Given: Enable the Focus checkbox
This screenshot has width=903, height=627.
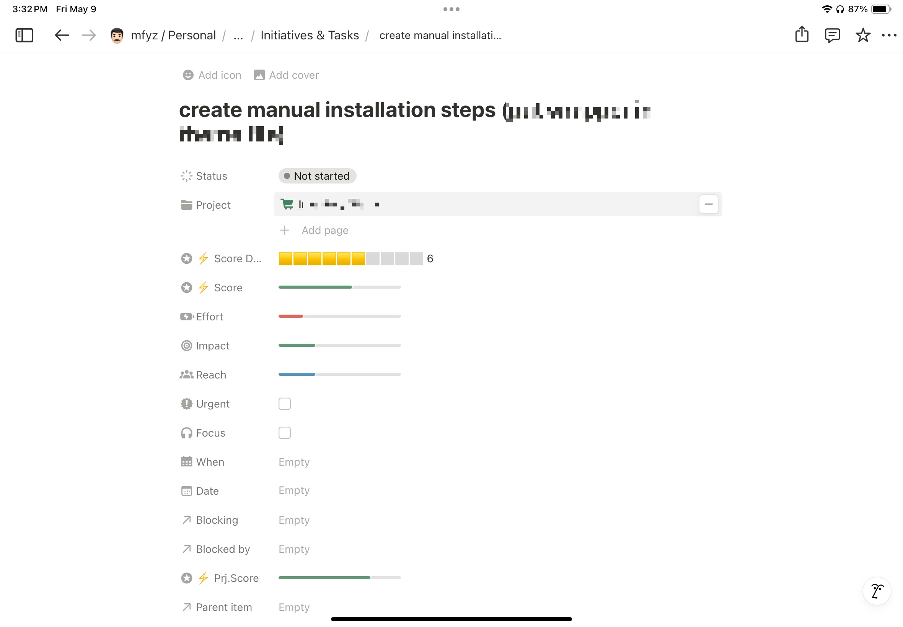Looking at the screenshot, I should click(x=284, y=432).
